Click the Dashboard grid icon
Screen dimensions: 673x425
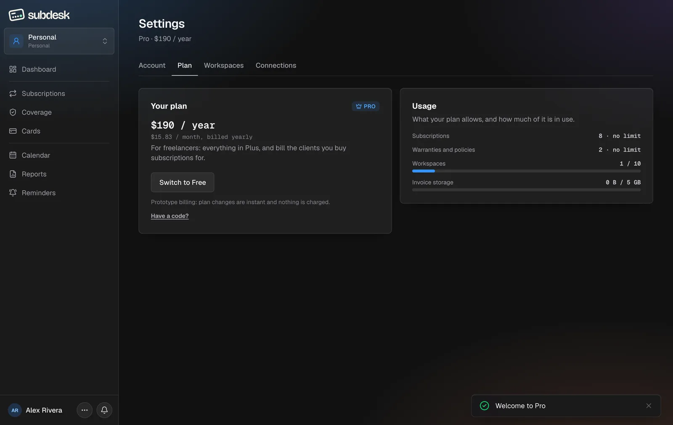(13, 69)
